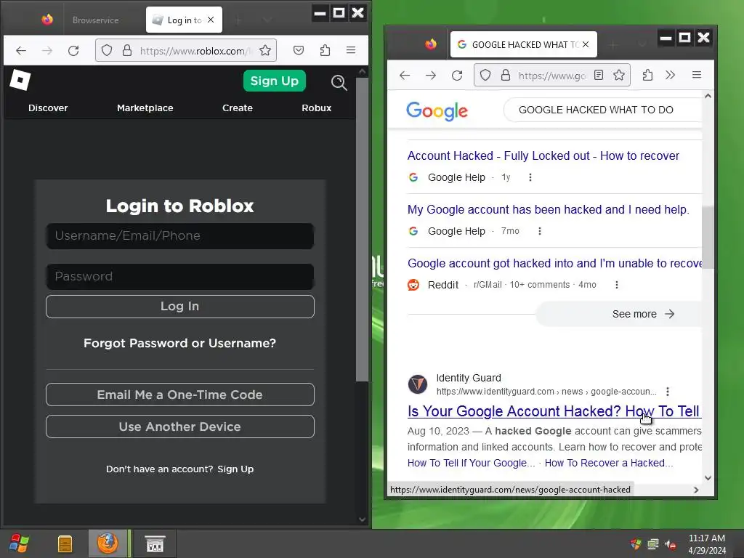Bookmark the Roblox page with the star
Screen dimensions: 744x558
tap(265, 50)
